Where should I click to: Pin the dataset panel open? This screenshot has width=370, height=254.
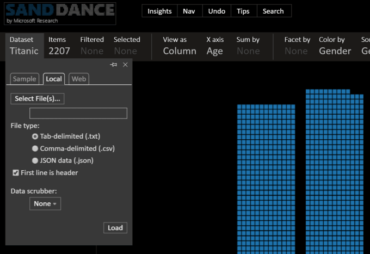113,65
